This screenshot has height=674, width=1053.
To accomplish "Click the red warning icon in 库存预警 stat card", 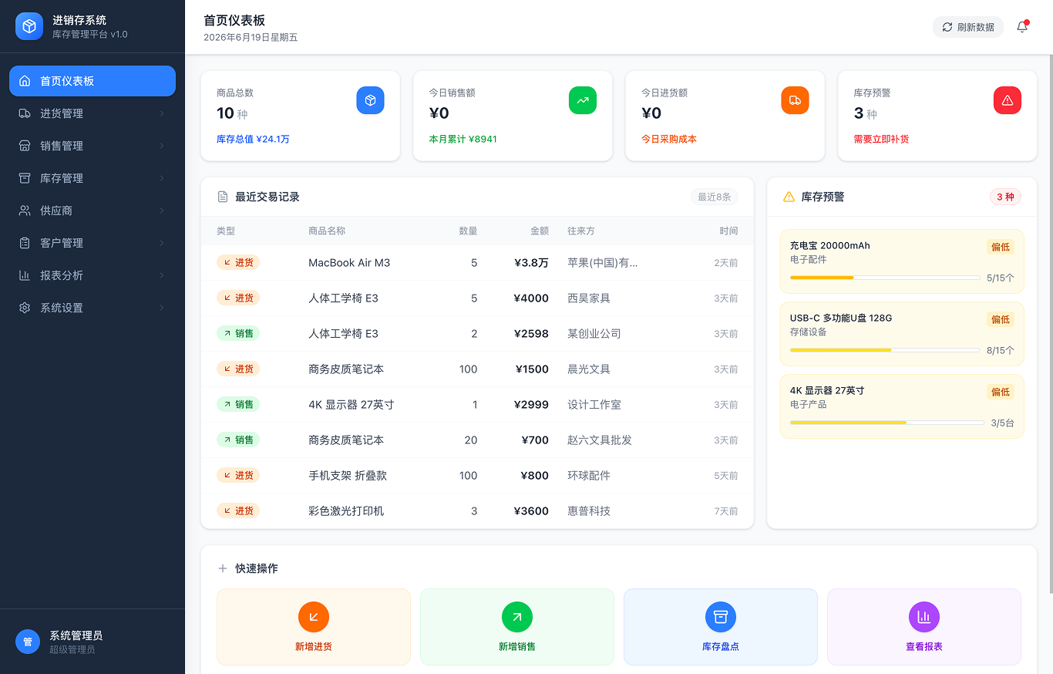I will pyautogui.click(x=1008, y=100).
